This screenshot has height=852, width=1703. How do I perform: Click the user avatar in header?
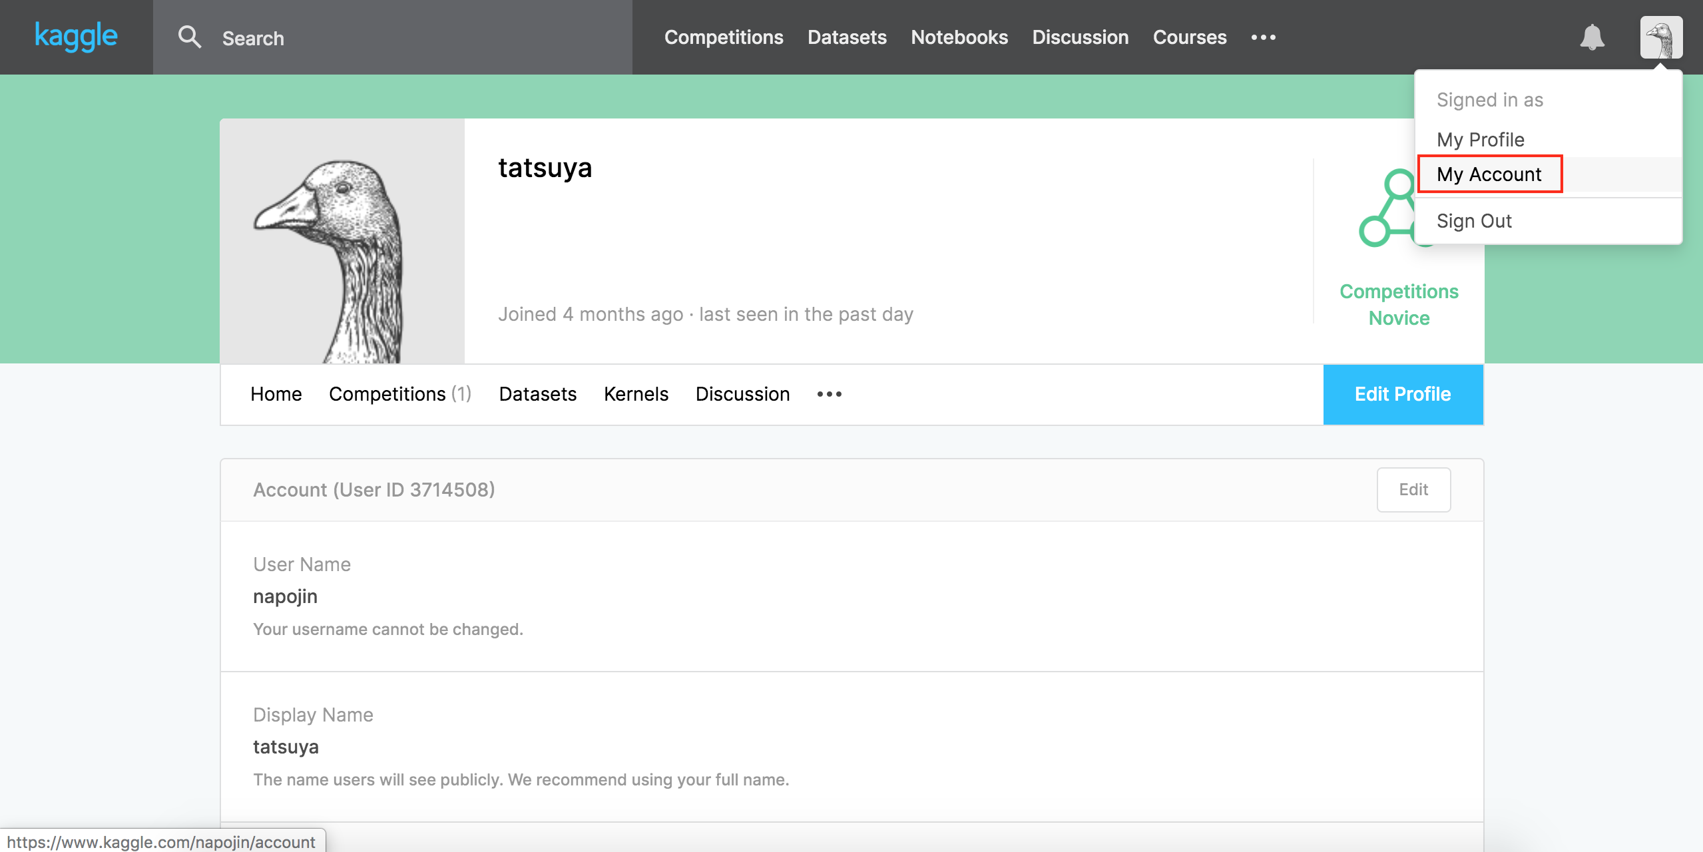1661,37
